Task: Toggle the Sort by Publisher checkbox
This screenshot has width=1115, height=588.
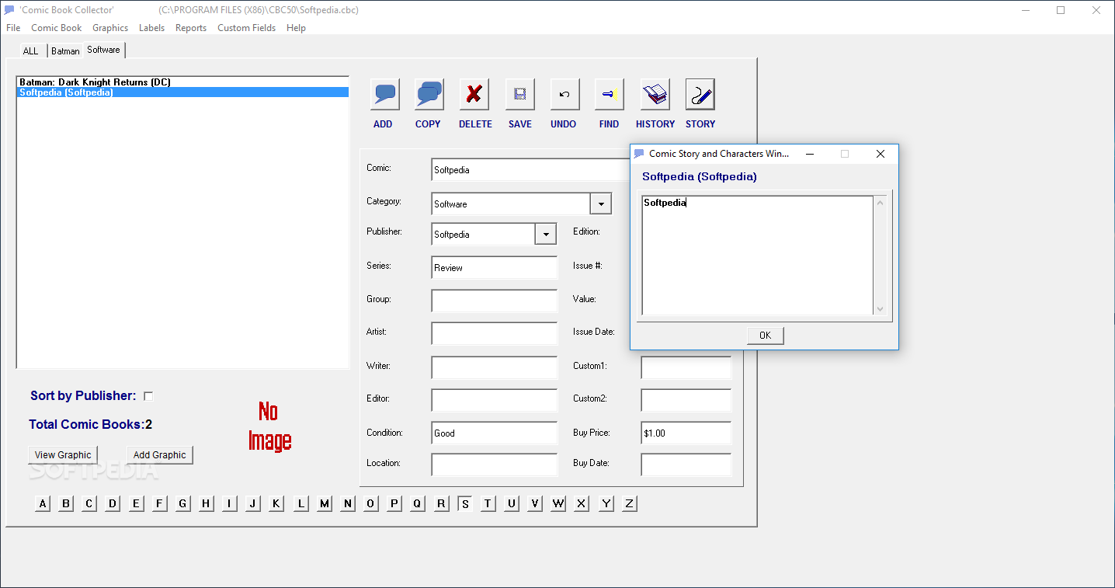Action: click(x=148, y=396)
